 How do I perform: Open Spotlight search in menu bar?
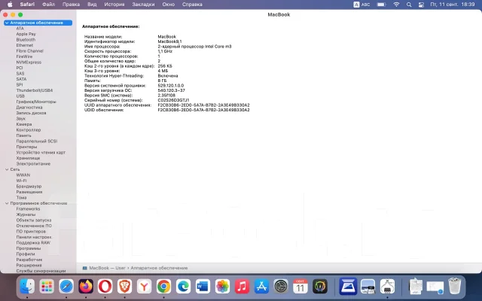409,5
